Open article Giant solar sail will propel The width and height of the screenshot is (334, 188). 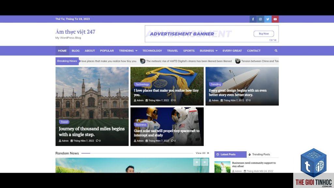(x=167, y=133)
